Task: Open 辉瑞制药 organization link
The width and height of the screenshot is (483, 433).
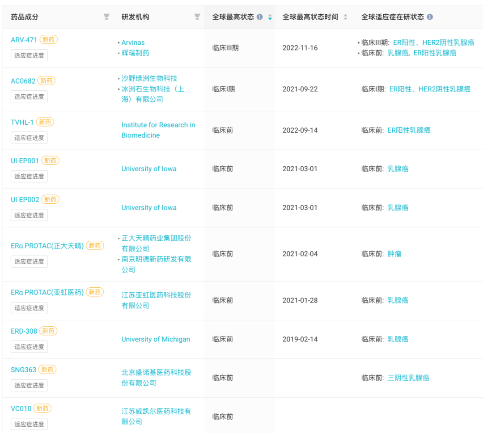Action: pyautogui.click(x=135, y=53)
